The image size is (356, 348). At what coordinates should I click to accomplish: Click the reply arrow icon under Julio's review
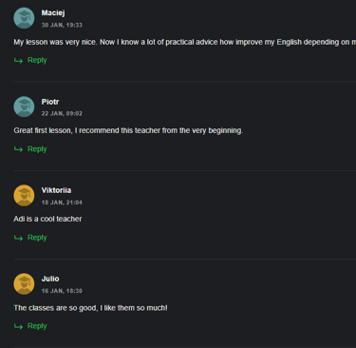coord(18,326)
